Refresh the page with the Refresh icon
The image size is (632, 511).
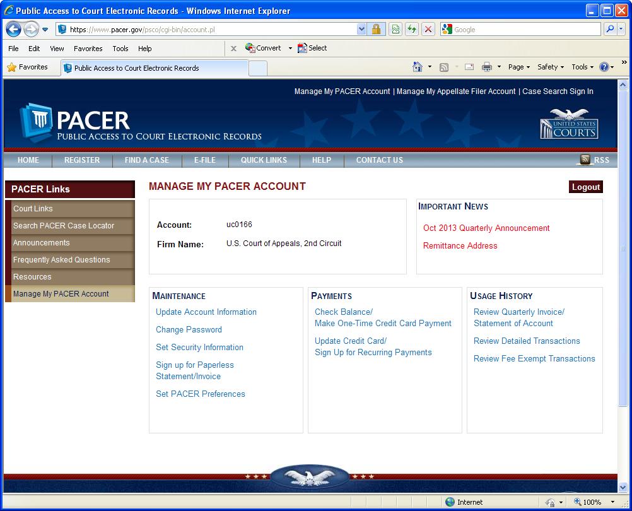[412, 29]
